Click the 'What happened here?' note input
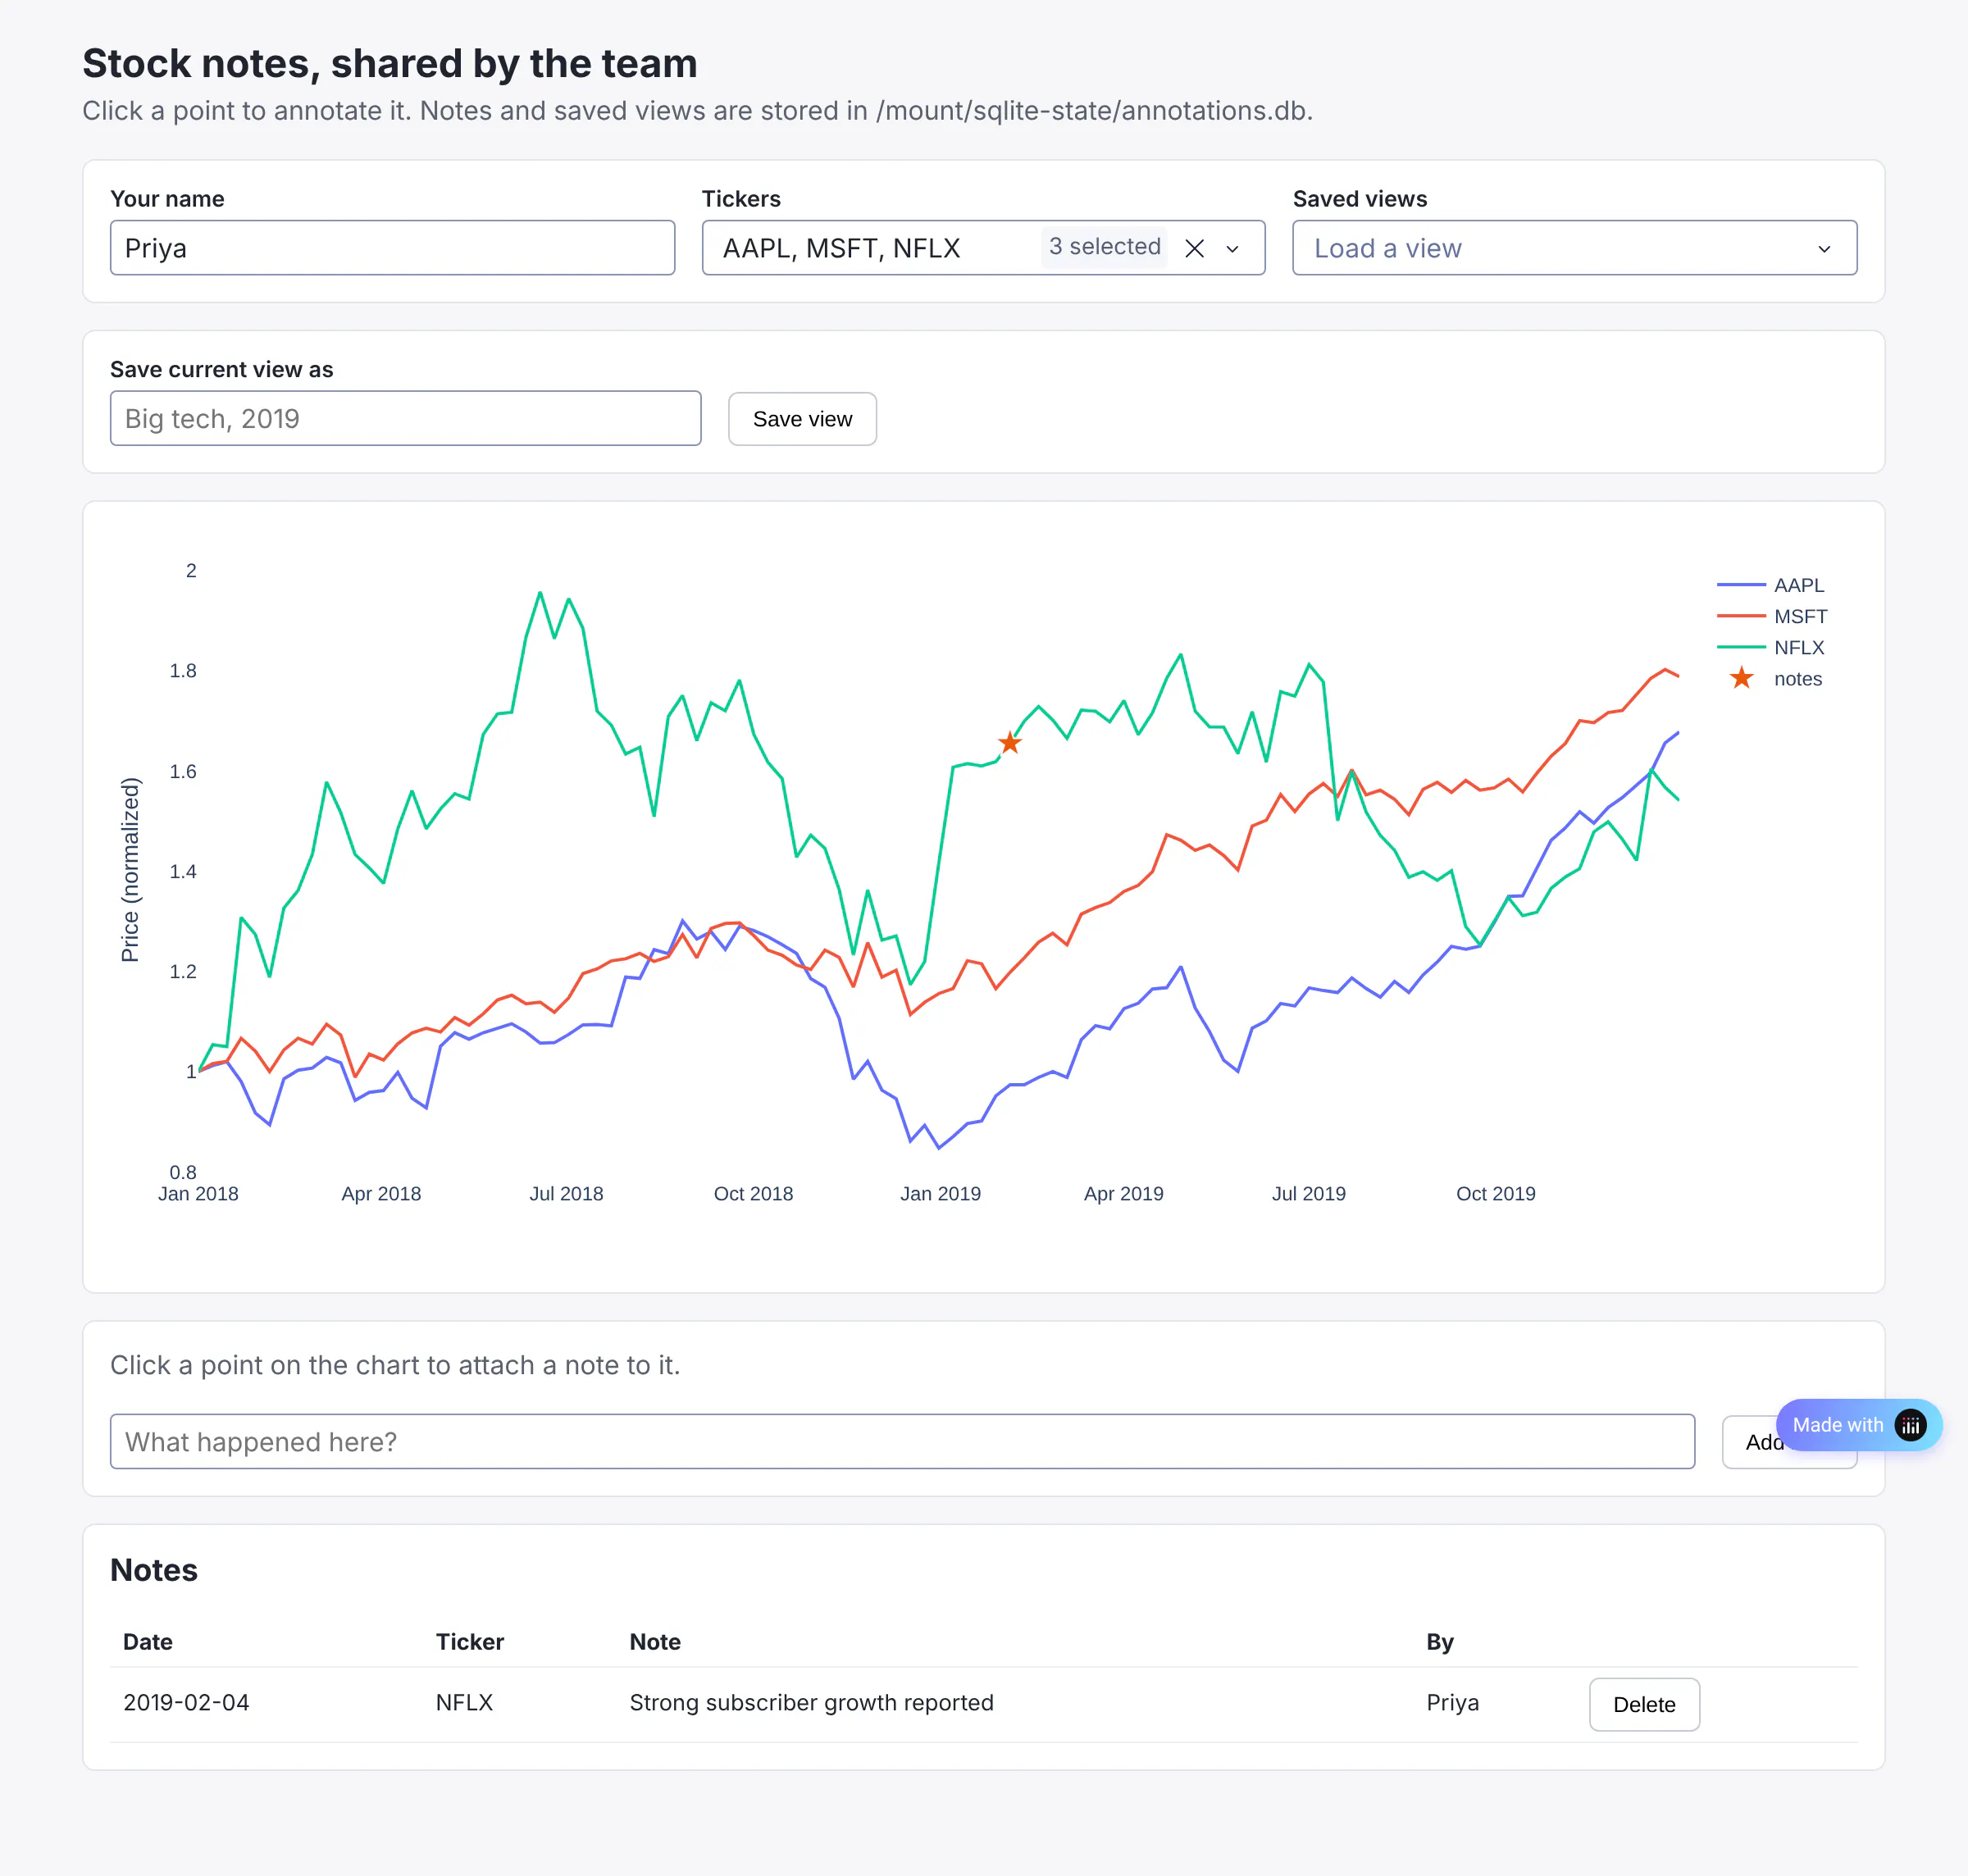 (x=902, y=1441)
